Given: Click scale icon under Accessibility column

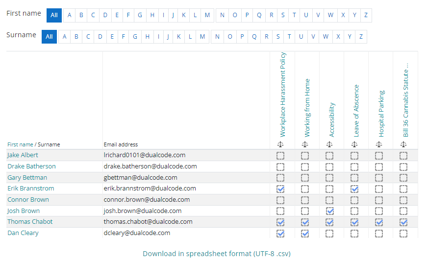Looking at the screenshot, I should pos(329,144).
